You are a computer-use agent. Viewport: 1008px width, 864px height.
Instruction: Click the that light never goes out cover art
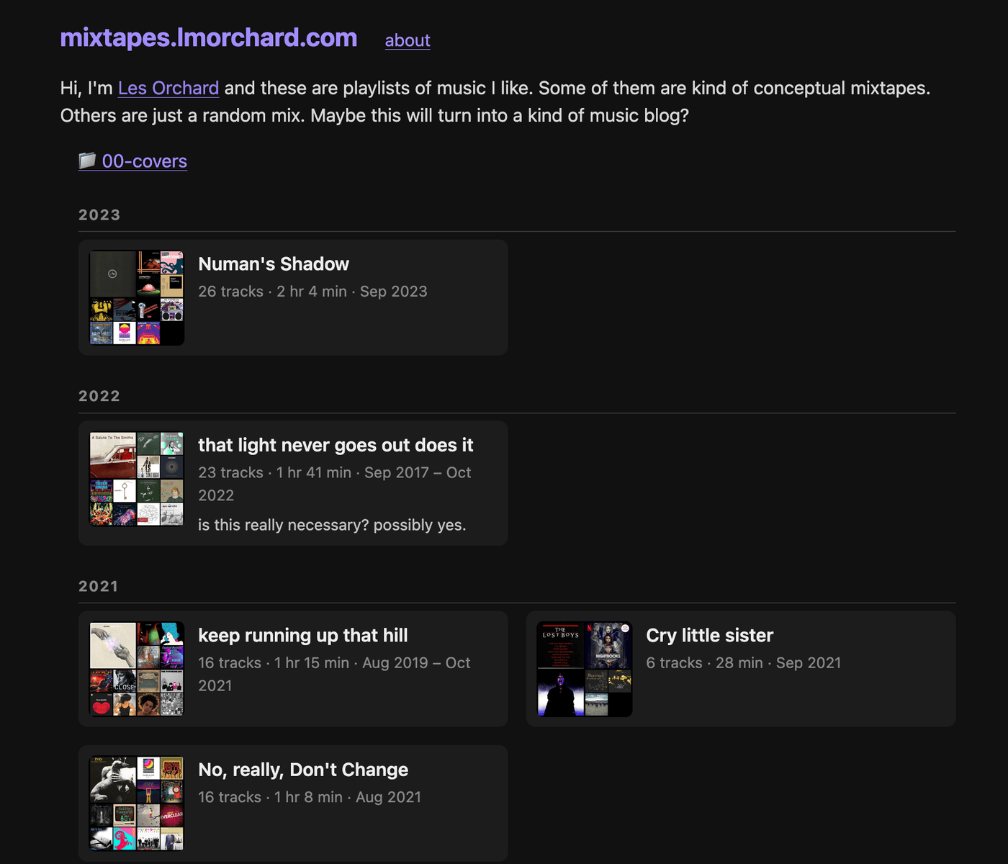click(137, 479)
